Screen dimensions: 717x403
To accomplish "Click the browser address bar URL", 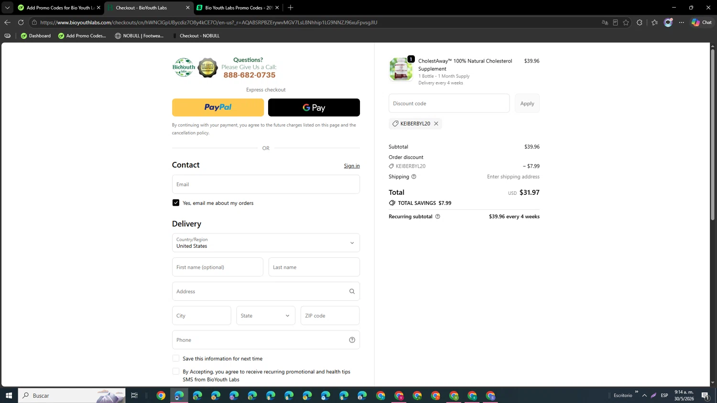I will [x=208, y=22].
